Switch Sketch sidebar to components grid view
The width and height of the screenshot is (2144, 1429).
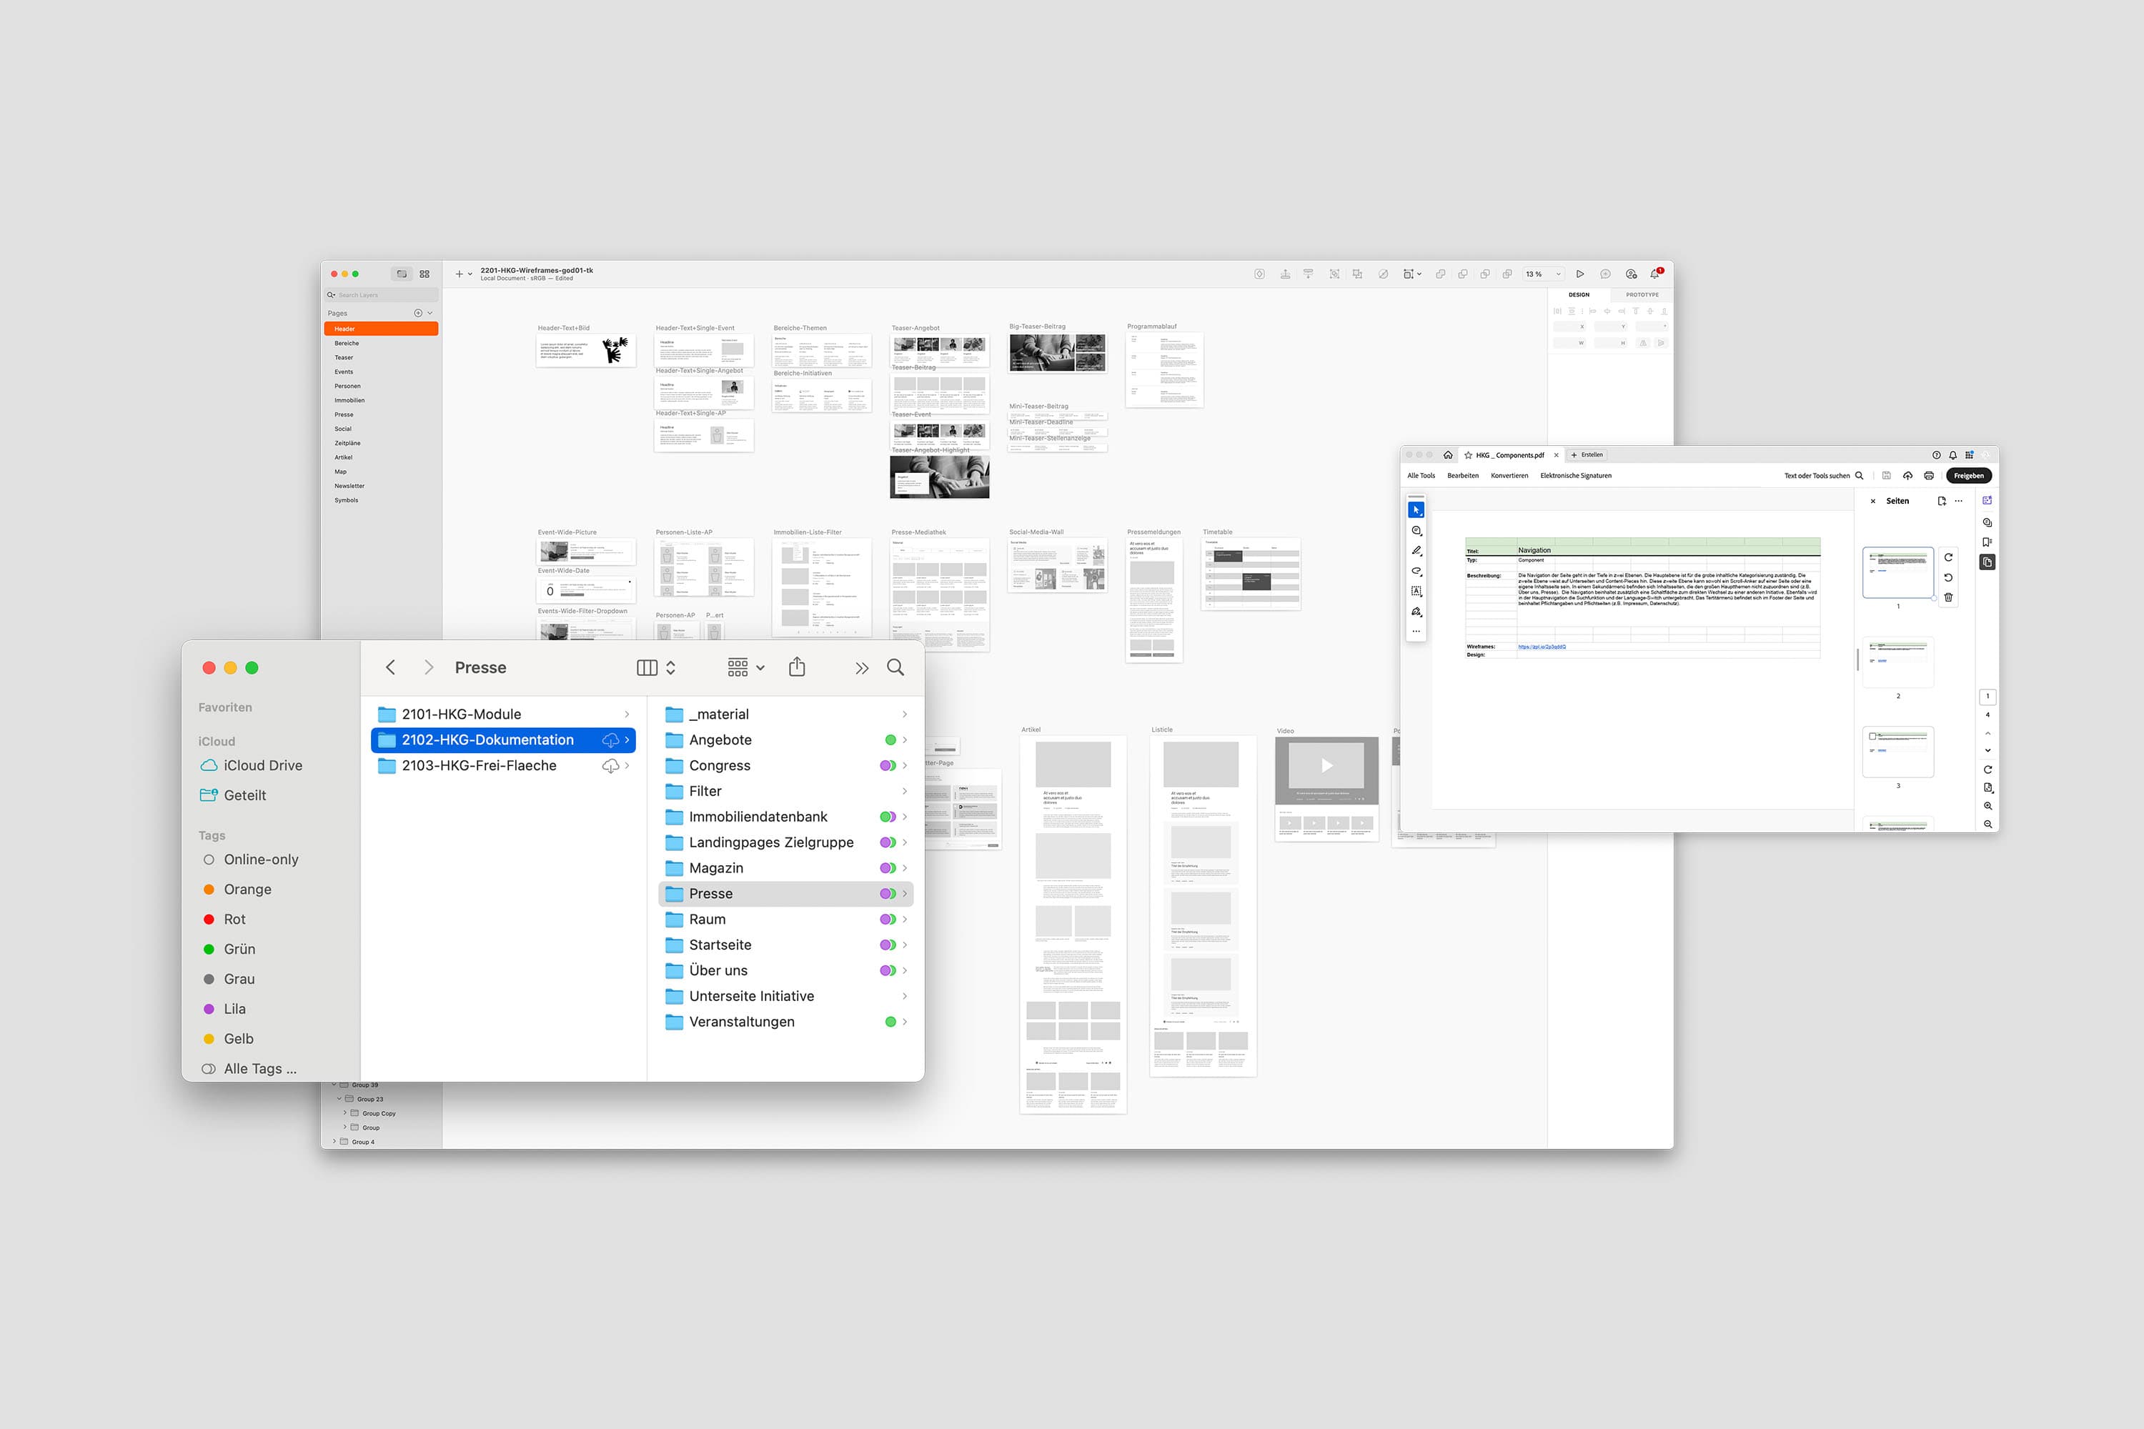(x=425, y=274)
